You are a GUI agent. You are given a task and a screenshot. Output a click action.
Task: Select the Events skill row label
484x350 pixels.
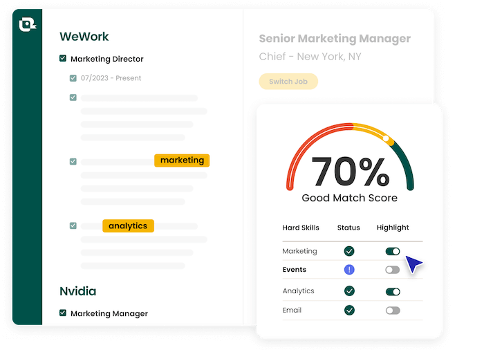click(x=294, y=270)
